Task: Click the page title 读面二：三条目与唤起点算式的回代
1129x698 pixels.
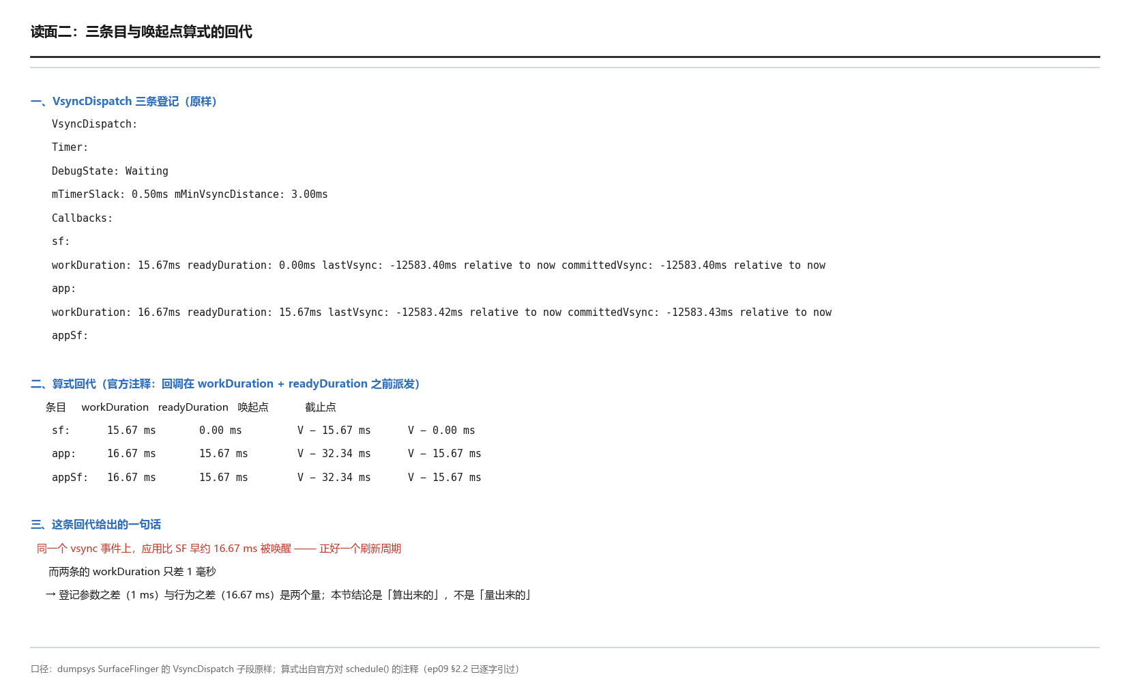Action: [x=141, y=32]
